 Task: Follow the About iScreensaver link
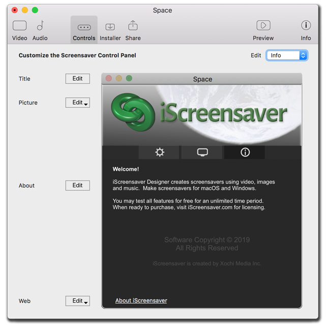[x=141, y=301]
